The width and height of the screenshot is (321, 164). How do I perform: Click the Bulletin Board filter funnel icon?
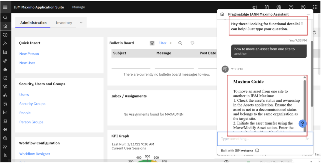(152, 43)
